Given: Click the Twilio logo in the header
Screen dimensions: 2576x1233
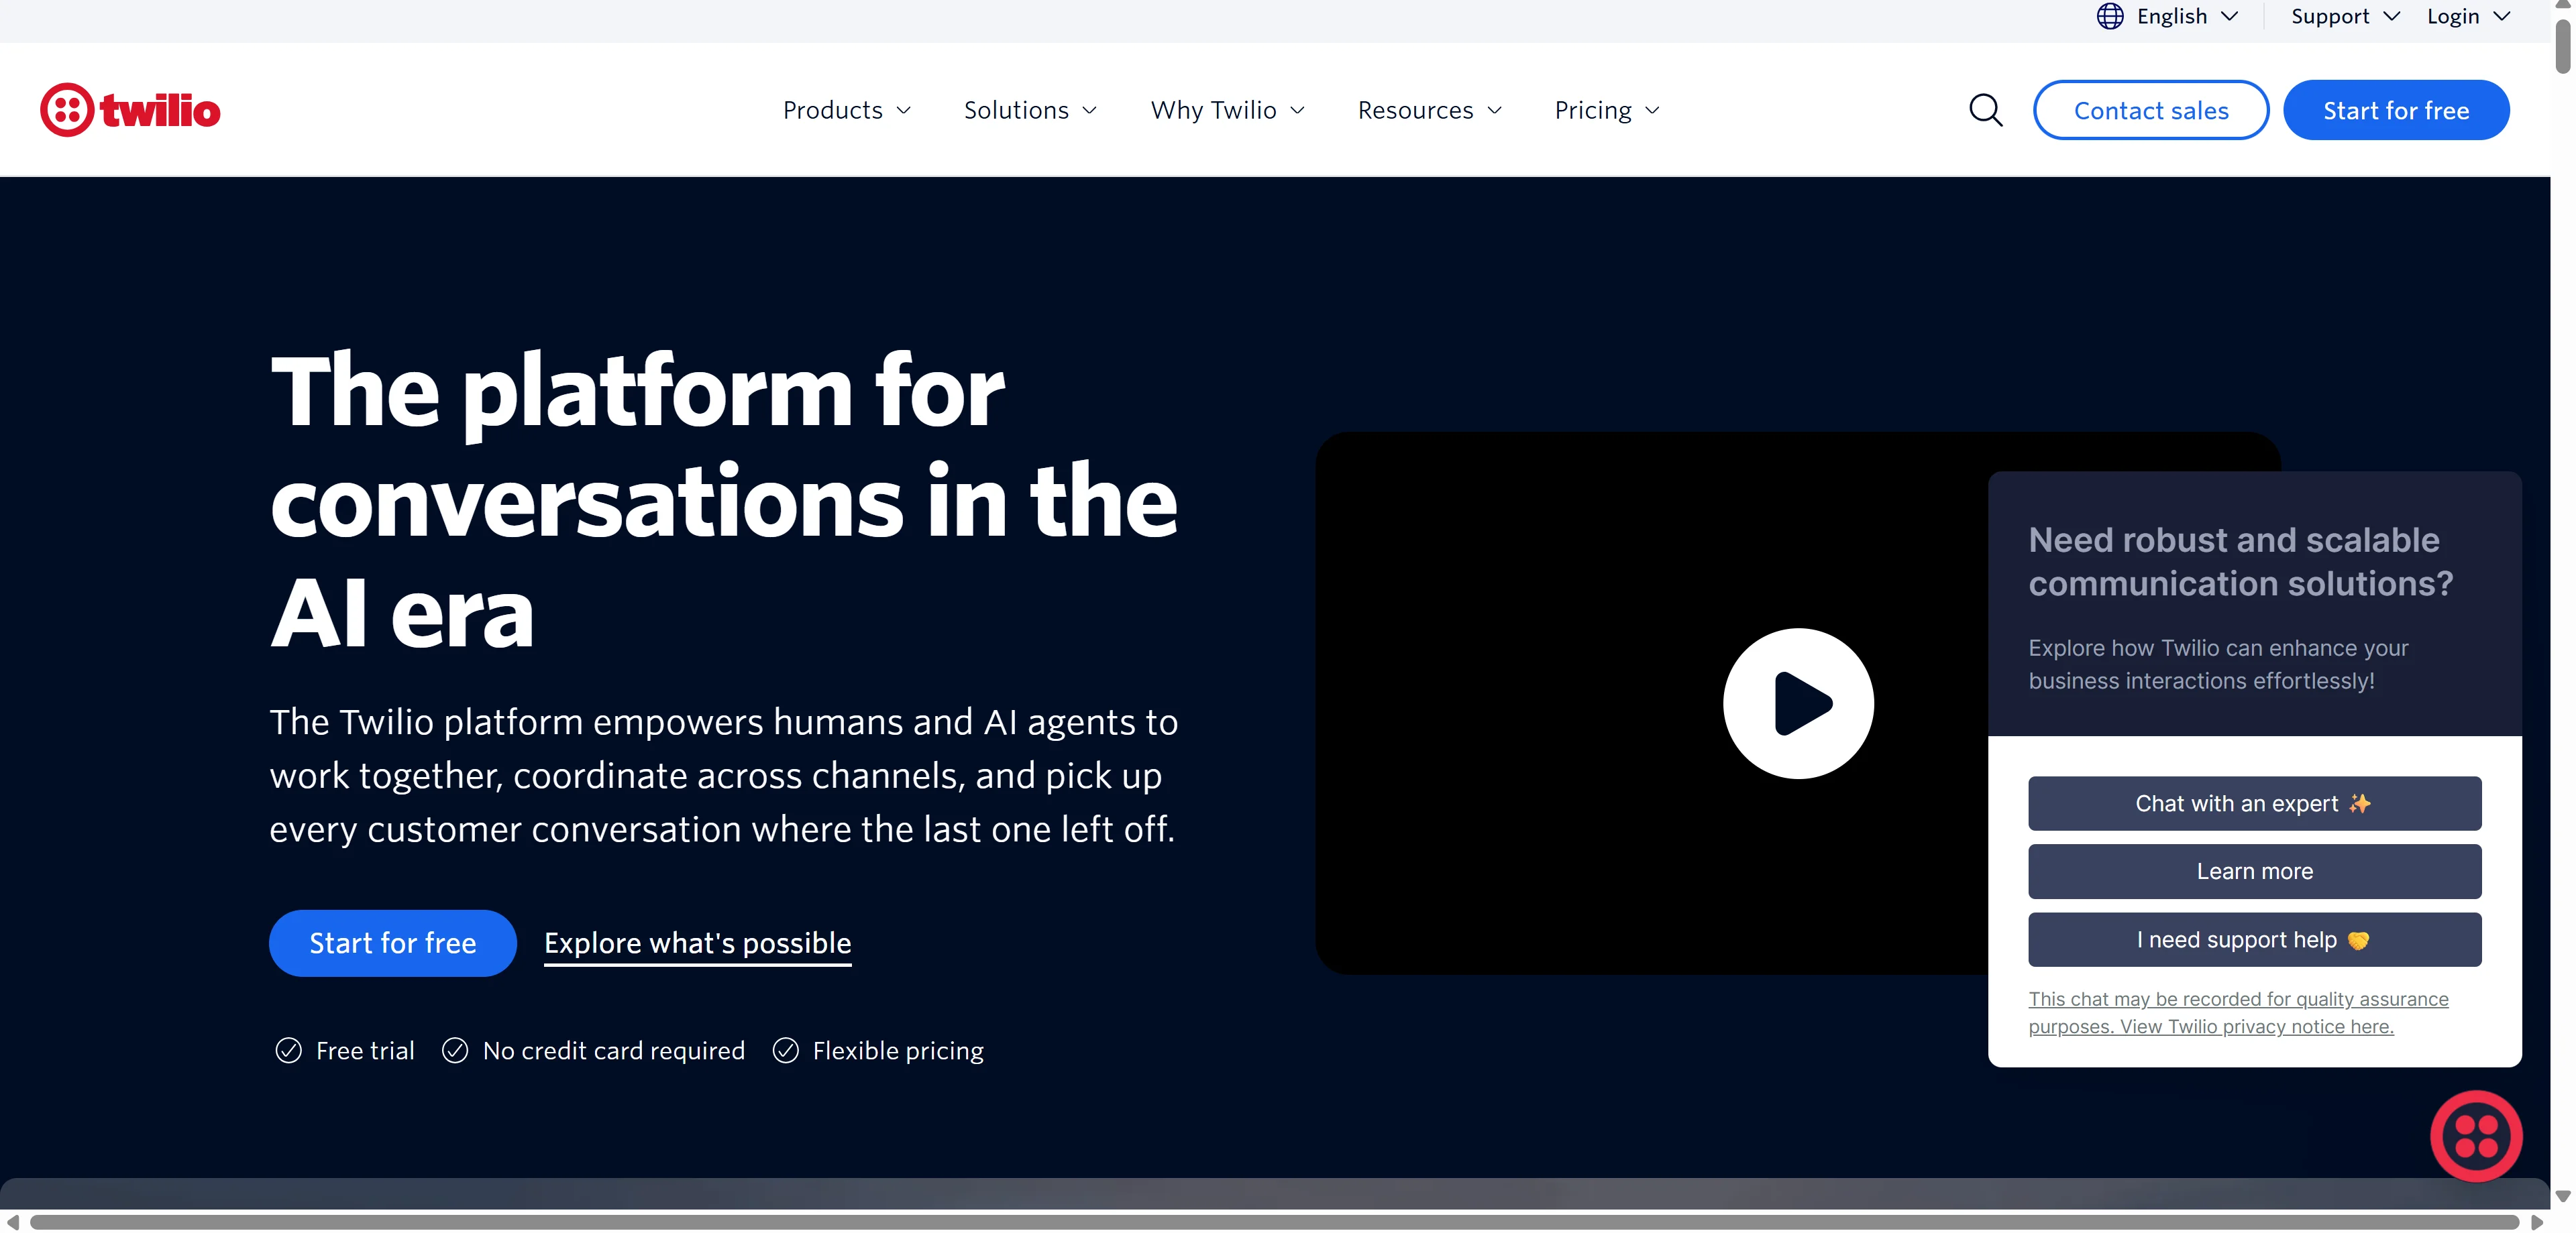Looking at the screenshot, I should [130, 110].
